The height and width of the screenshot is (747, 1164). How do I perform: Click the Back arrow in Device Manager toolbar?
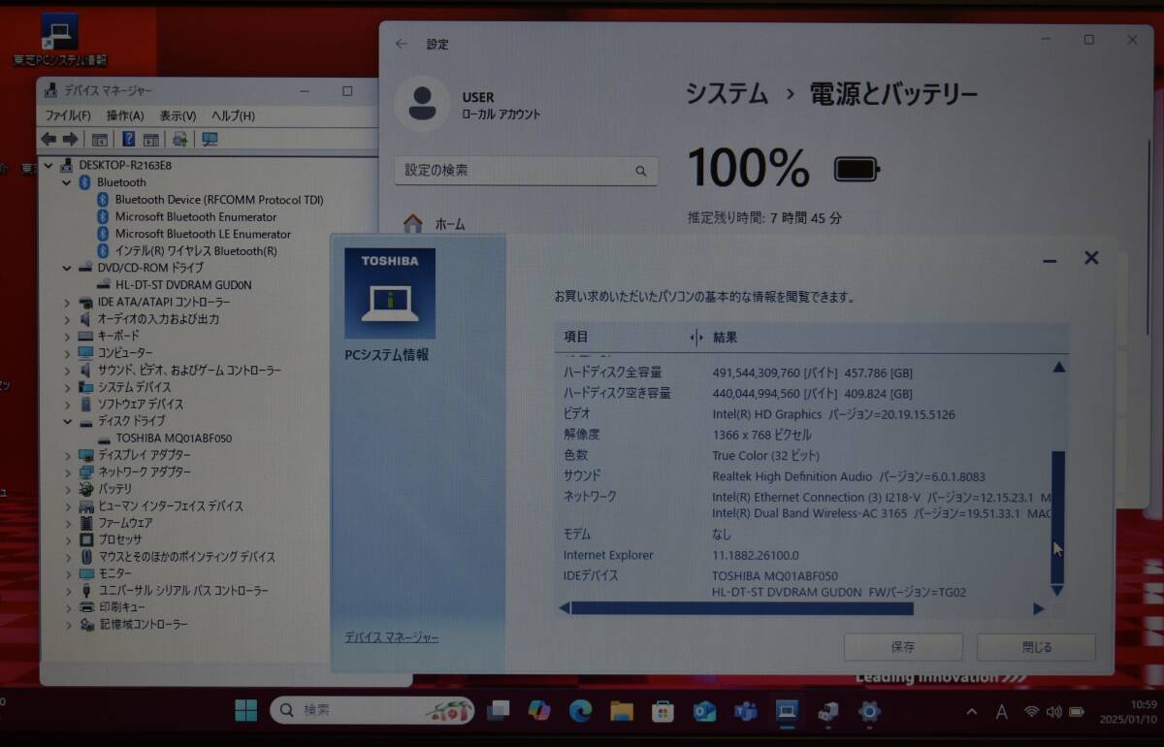click(x=48, y=140)
